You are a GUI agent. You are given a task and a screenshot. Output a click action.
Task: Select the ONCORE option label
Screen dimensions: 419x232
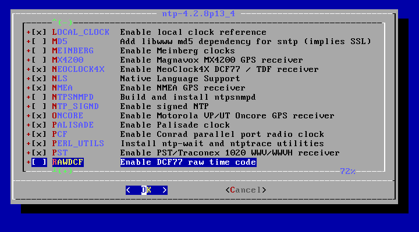68,116
